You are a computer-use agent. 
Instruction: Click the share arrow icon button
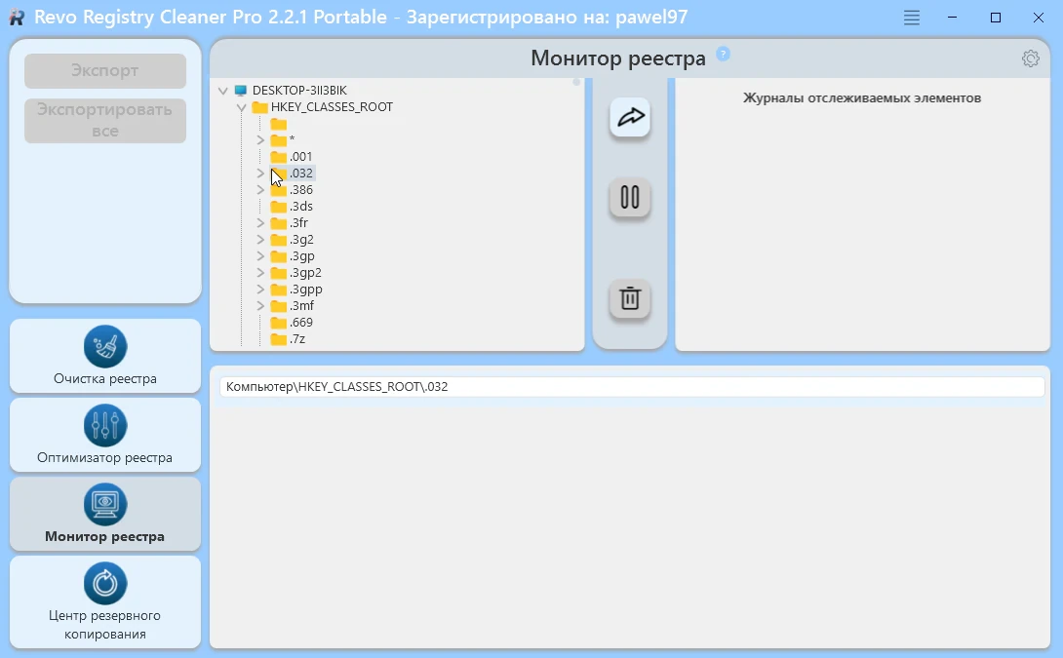630,117
